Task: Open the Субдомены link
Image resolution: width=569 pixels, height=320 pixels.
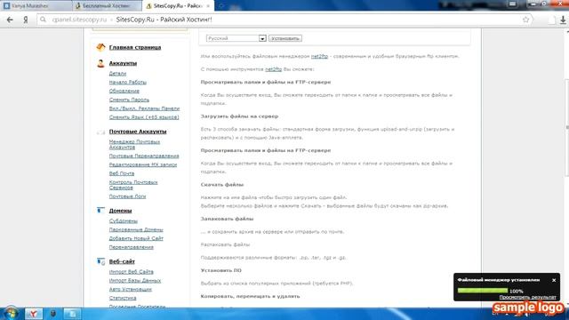Action: click(124, 220)
